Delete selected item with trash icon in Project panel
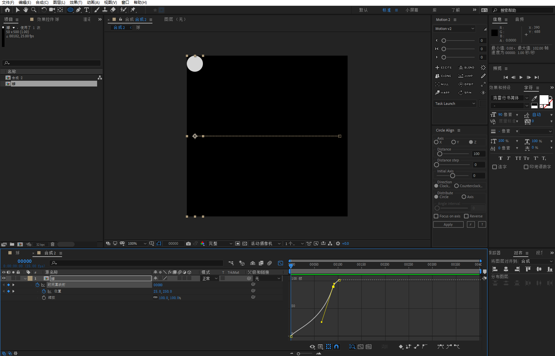Screen dimensions: 555x356 (53, 244)
